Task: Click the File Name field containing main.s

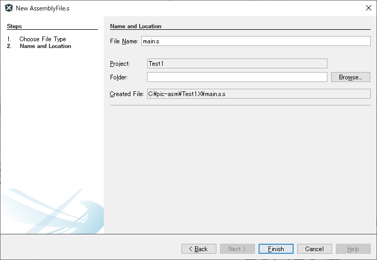Action: click(254, 41)
